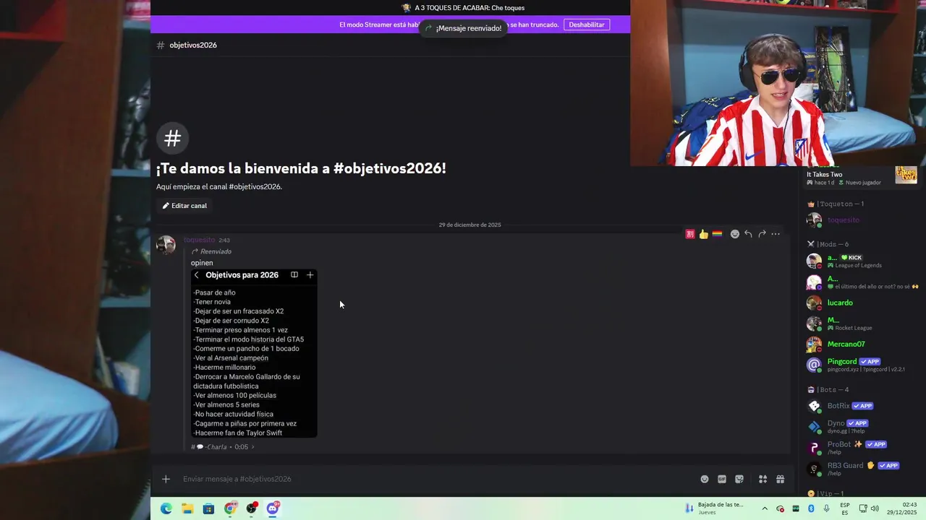Open the taskbar clock showing 02:43
Screen dimensions: 926x520
(901, 508)
